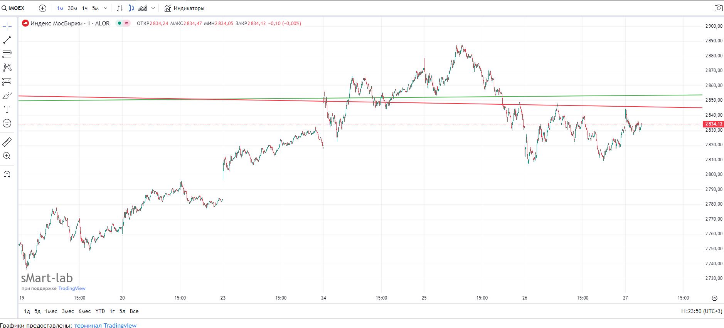Image resolution: width=724 pixels, height=328 pixels.
Task: Set the date range to 1мес
Action: pos(51,311)
